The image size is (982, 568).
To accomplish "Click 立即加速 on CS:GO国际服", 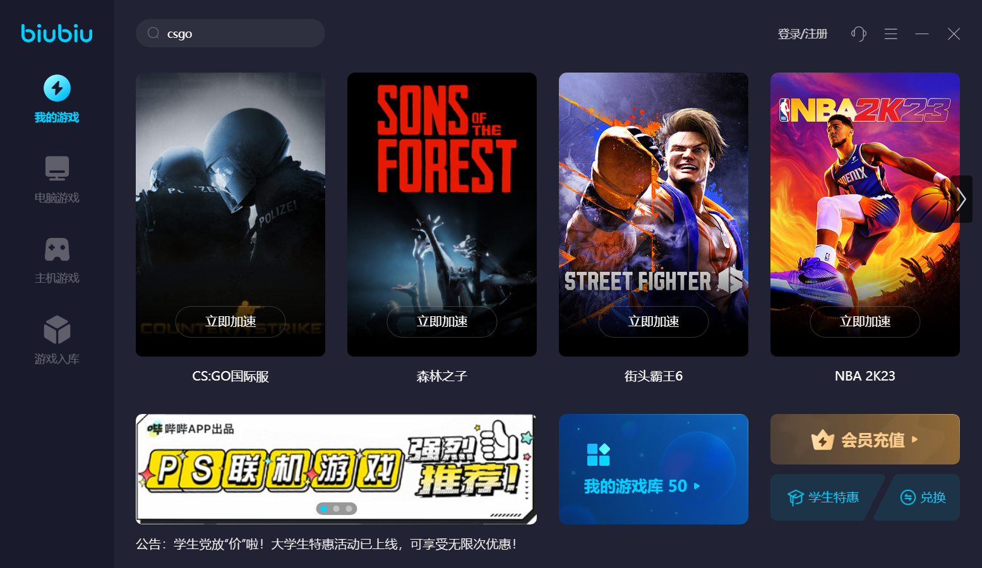I will tap(231, 322).
